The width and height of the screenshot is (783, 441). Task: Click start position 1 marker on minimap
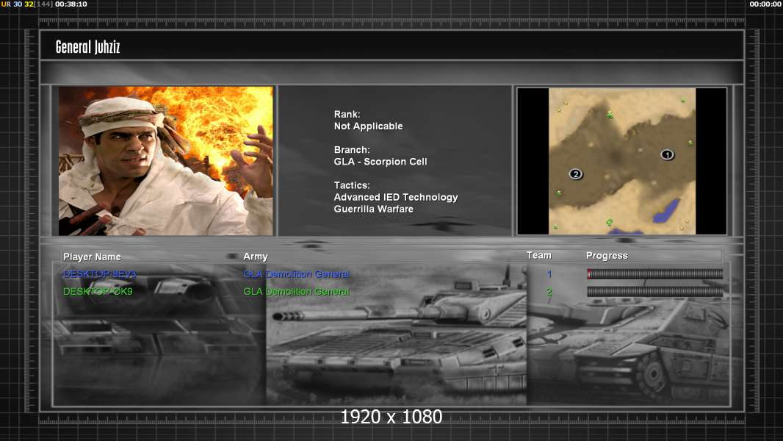[x=667, y=154]
